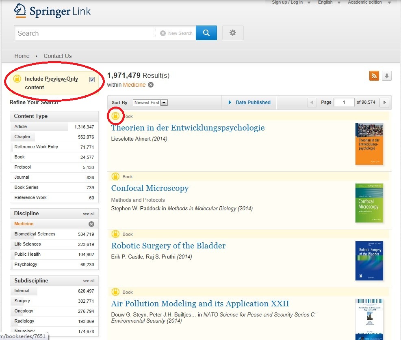The height and width of the screenshot is (340, 401).
Task: Open Contact Us navigation link
Action: (58, 56)
